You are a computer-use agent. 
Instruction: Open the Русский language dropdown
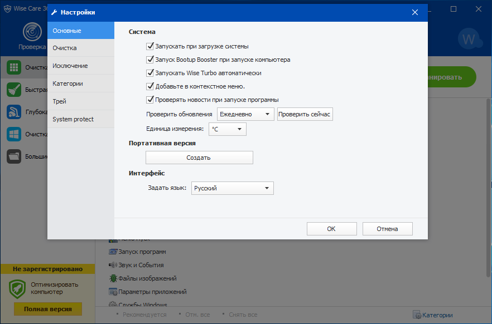point(233,188)
